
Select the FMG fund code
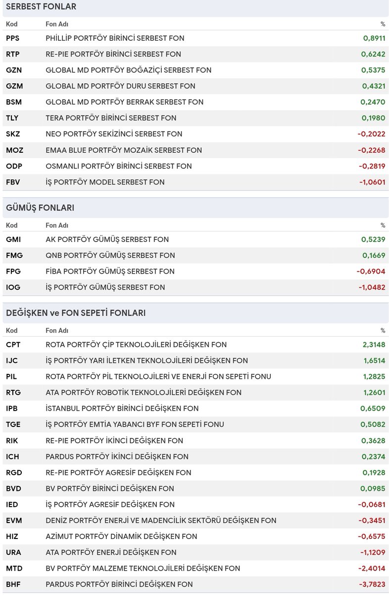coord(14,255)
